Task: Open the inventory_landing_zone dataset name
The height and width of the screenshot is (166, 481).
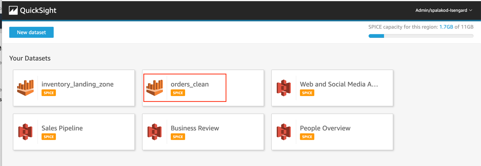Action: [x=77, y=84]
